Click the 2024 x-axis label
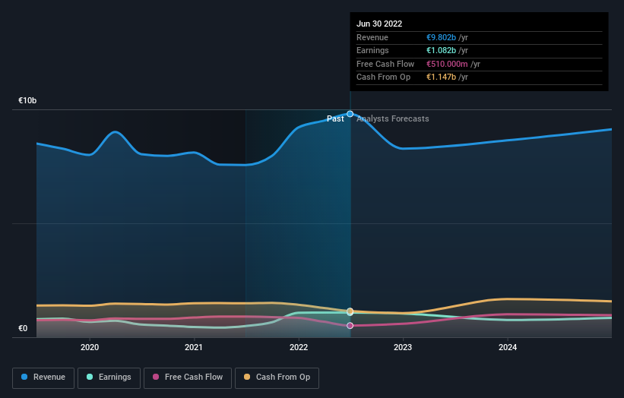 click(508, 348)
